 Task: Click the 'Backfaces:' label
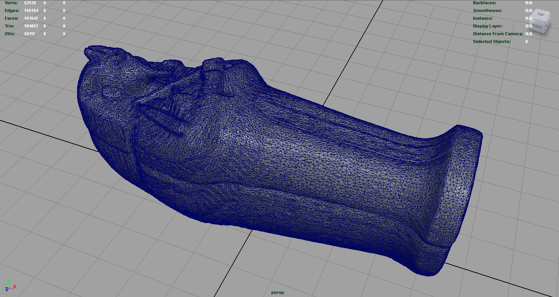[x=484, y=3]
